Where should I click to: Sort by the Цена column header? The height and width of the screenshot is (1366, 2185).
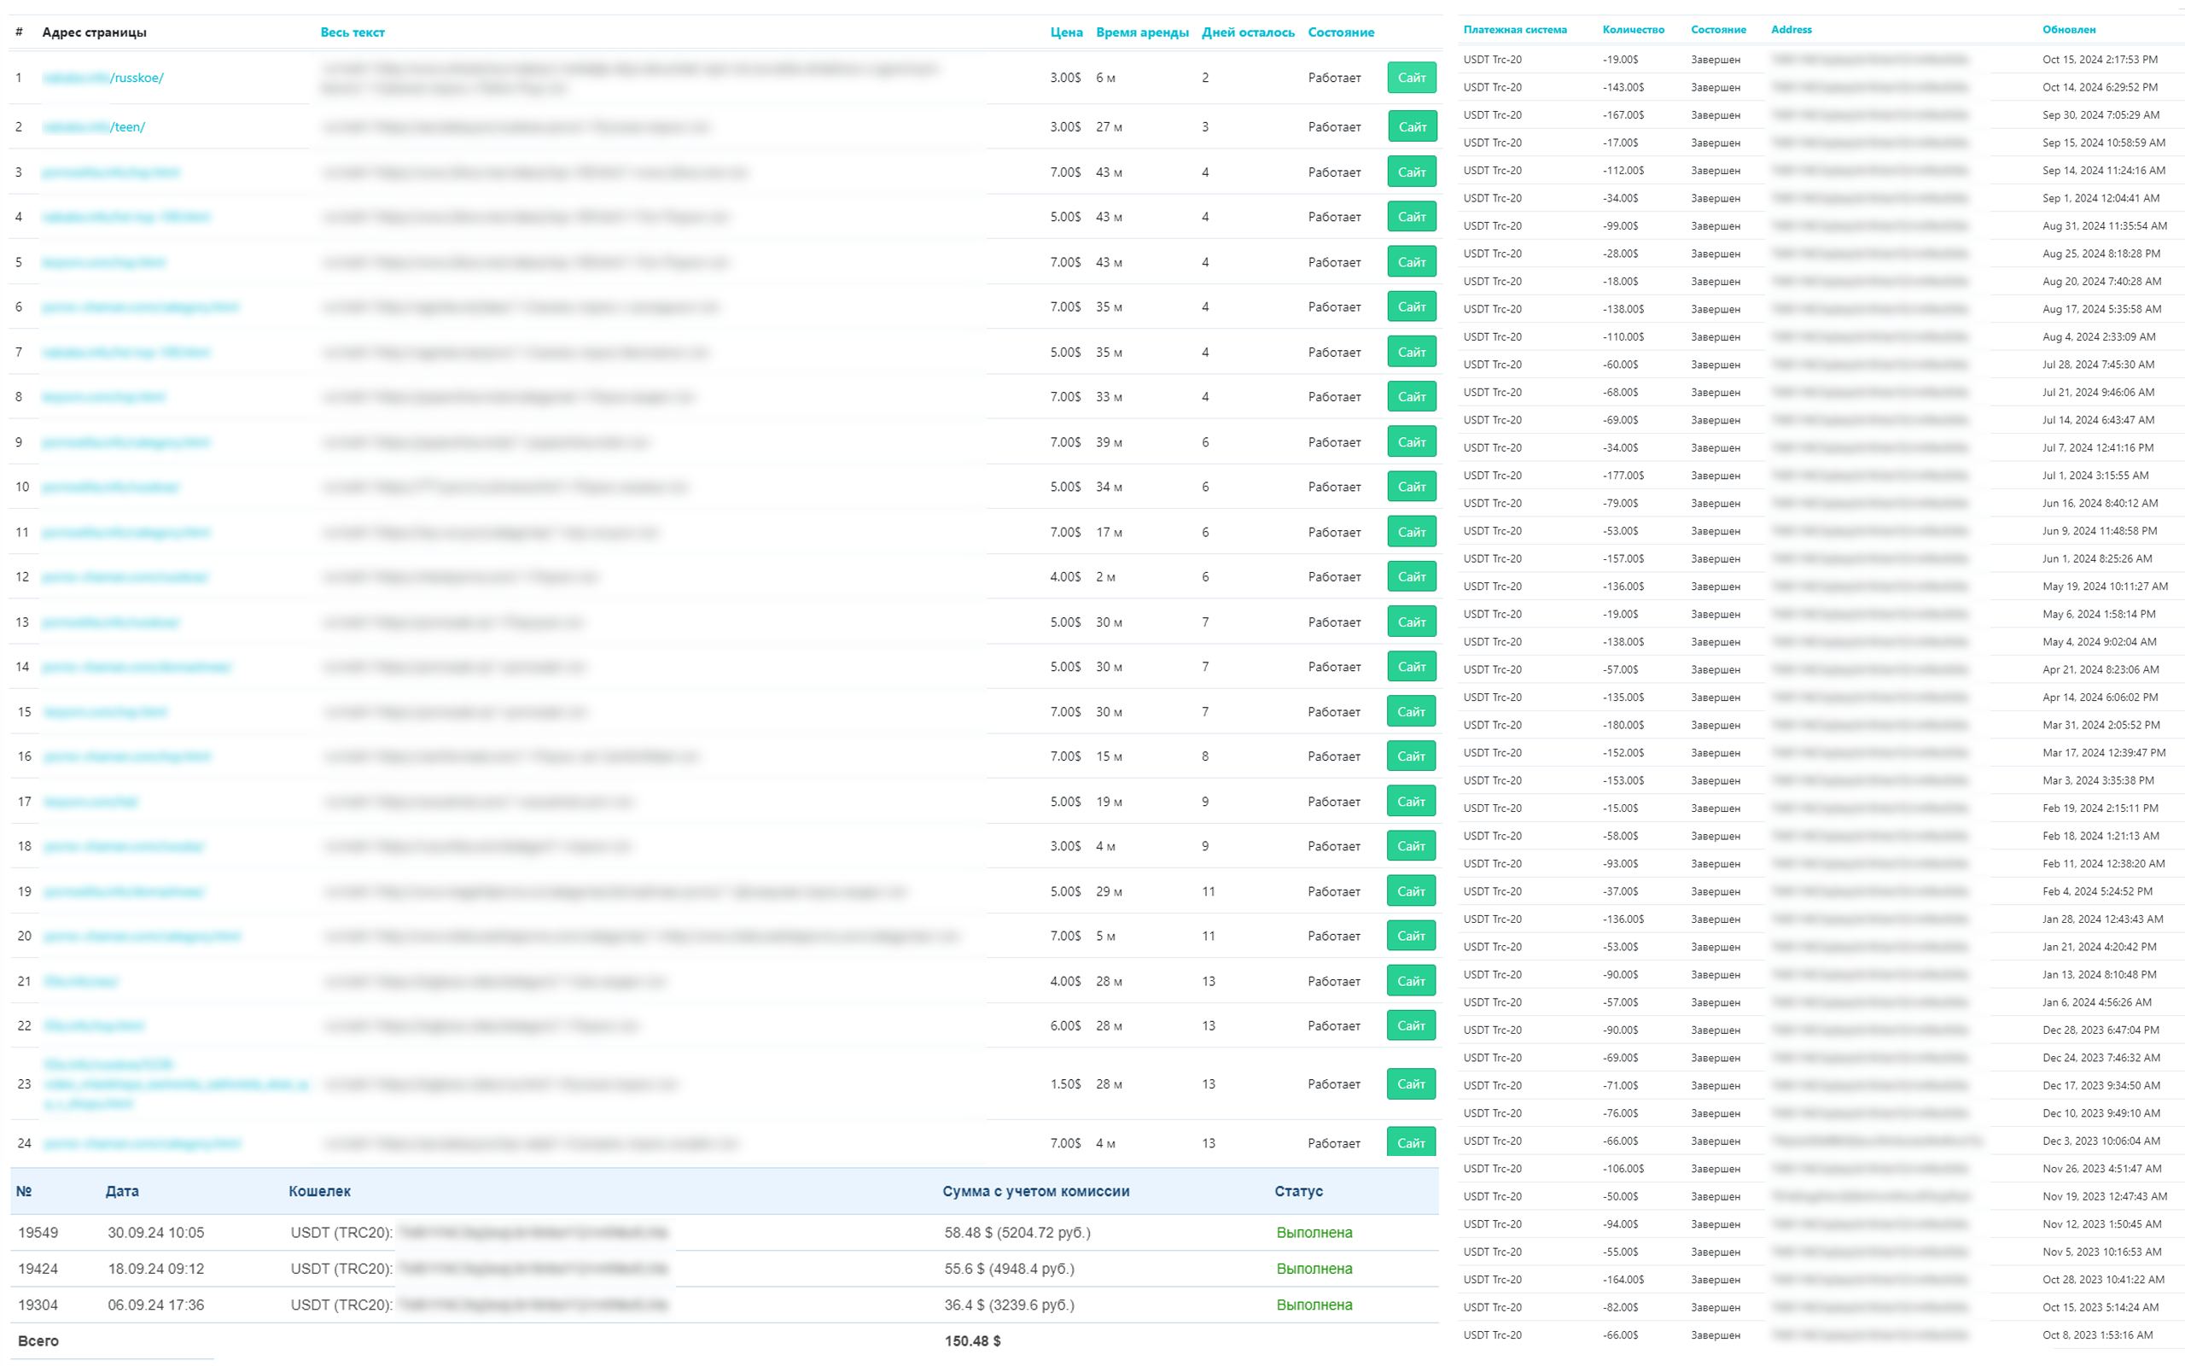[1066, 32]
